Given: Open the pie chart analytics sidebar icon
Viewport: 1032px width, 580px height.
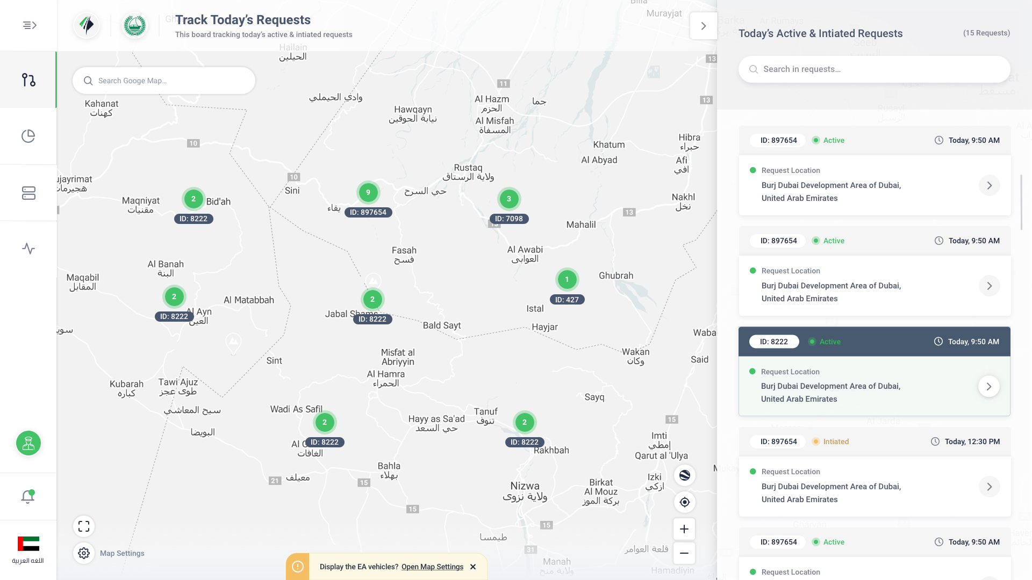Looking at the screenshot, I should click(x=28, y=136).
